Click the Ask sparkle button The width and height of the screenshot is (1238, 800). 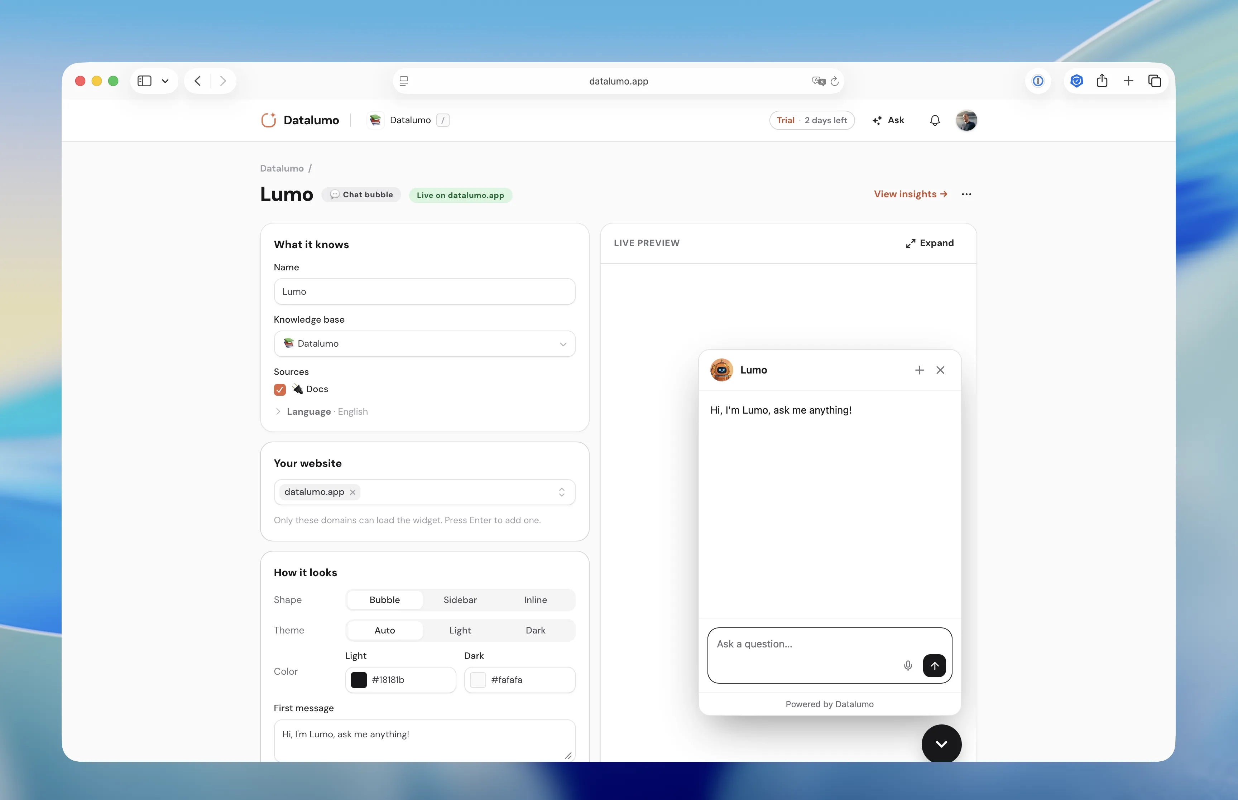888,120
